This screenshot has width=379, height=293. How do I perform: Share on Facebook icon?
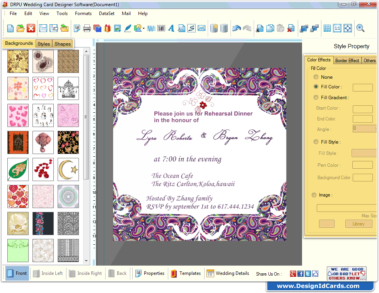point(300,274)
